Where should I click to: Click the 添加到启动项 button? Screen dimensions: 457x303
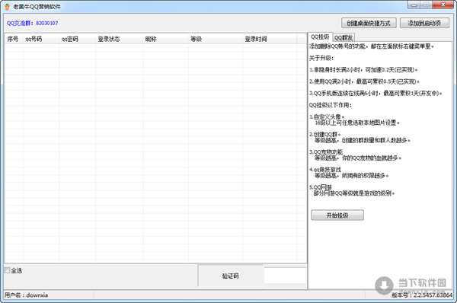(x=424, y=23)
